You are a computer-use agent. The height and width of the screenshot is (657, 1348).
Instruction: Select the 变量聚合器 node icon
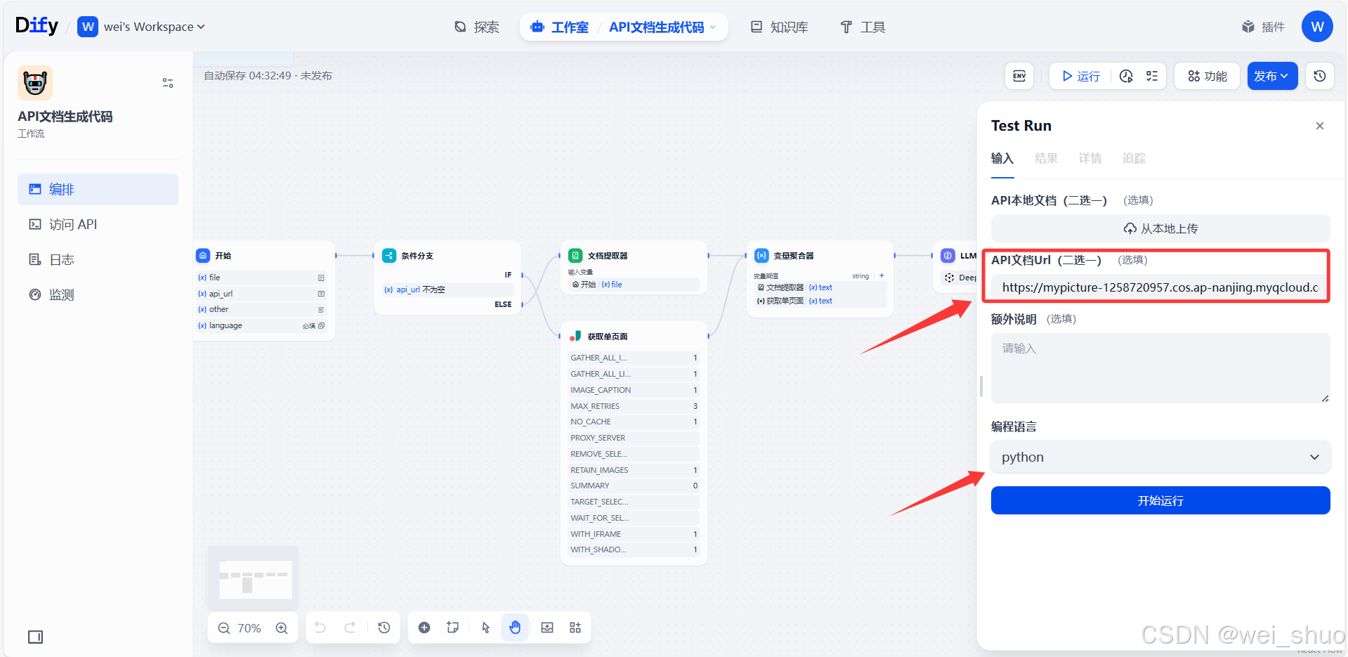click(761, 256)
